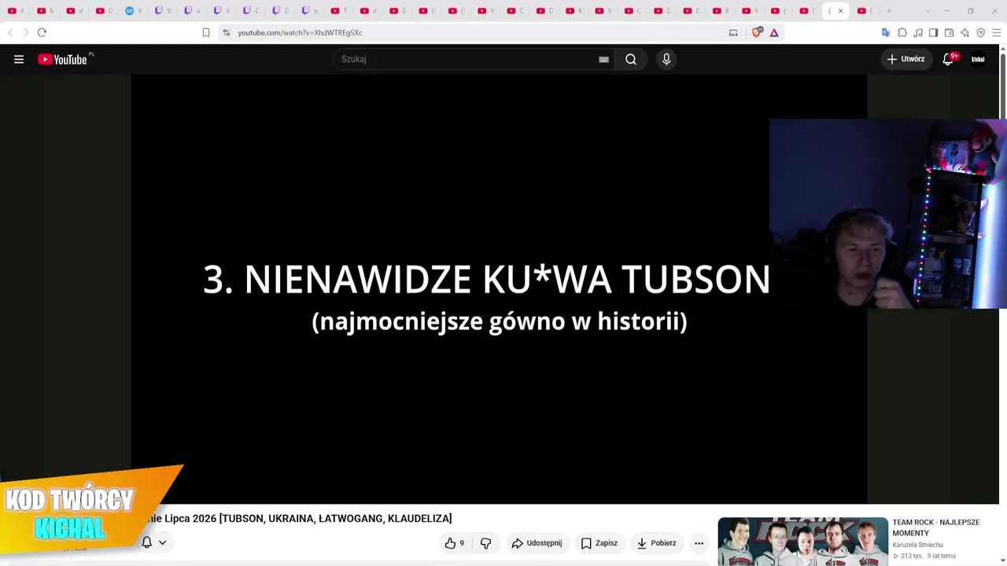Dislike the video with thumbs down

485,543
